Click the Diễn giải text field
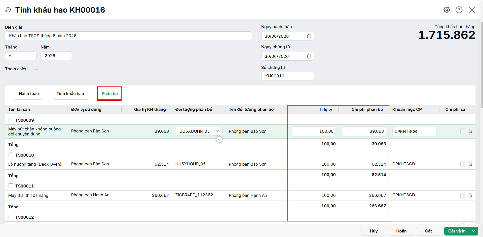 click(128, 36)
